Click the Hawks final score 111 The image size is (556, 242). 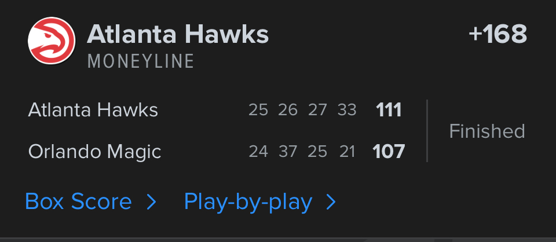coord(389,110)
